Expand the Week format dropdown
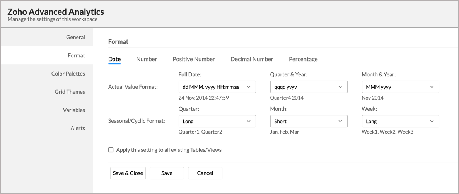 400,121
